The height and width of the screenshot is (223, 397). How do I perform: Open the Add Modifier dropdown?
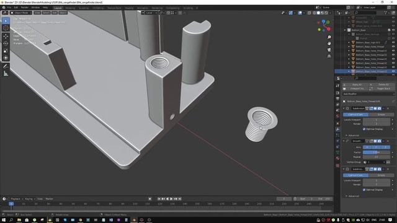(x=368, y=94)
